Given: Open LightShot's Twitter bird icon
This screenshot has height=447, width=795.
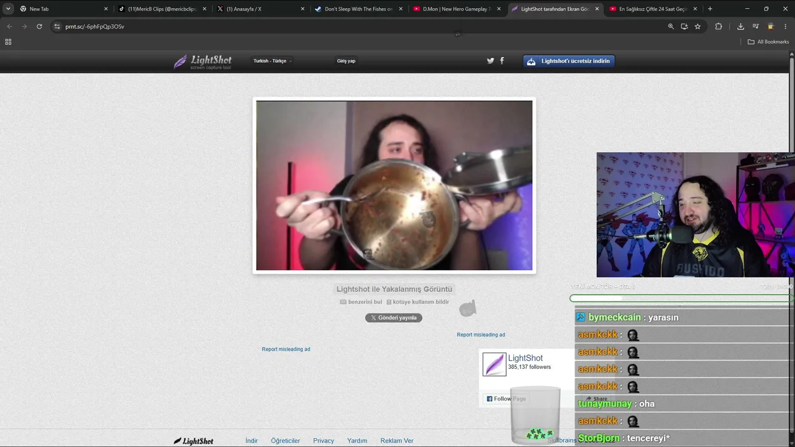Looking at the screenshot, I should [490, 61].
